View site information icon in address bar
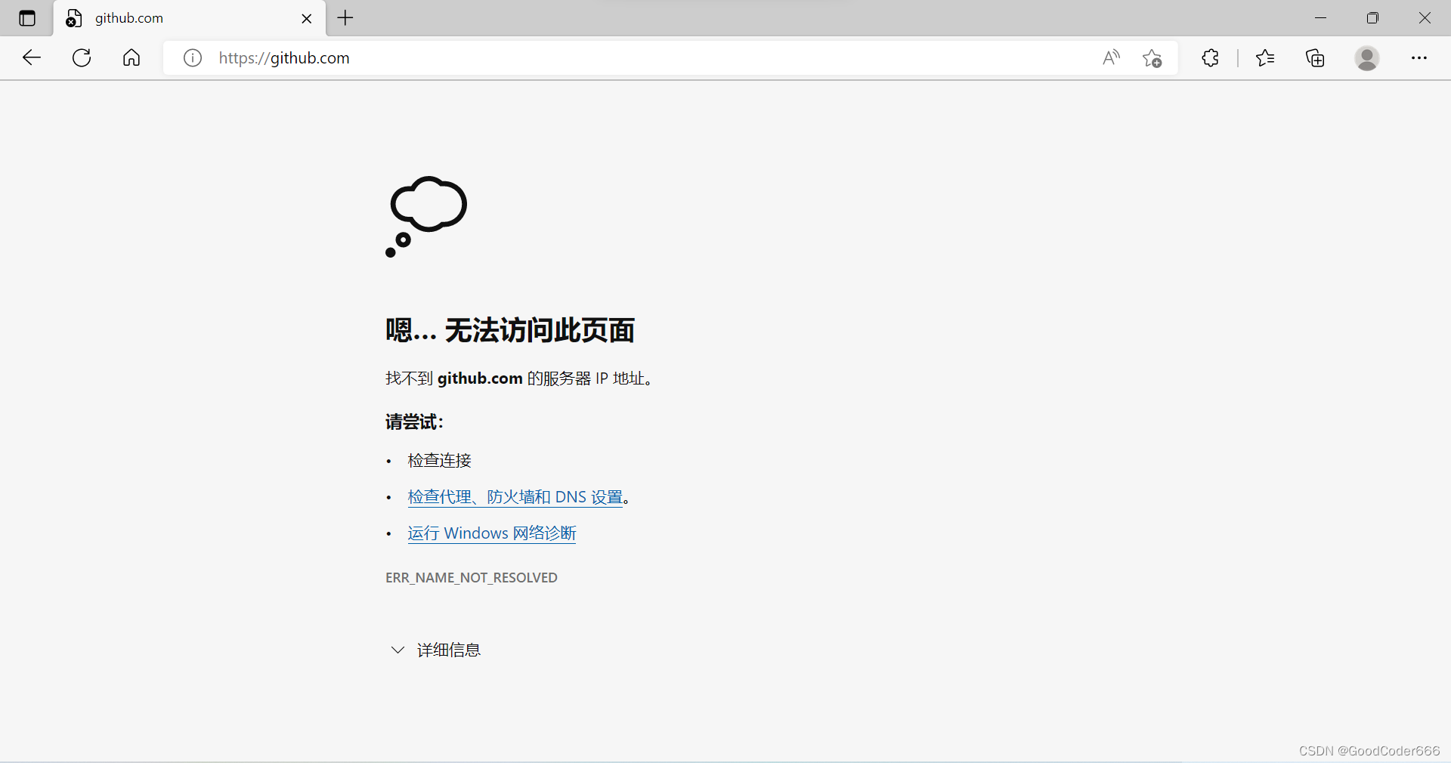Viewport: 1451px width, 763px height. coord(193,58)
